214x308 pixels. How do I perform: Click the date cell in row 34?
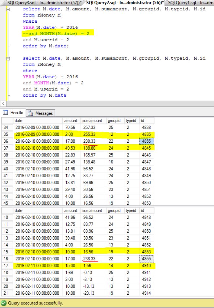click(x=38, y=128)
